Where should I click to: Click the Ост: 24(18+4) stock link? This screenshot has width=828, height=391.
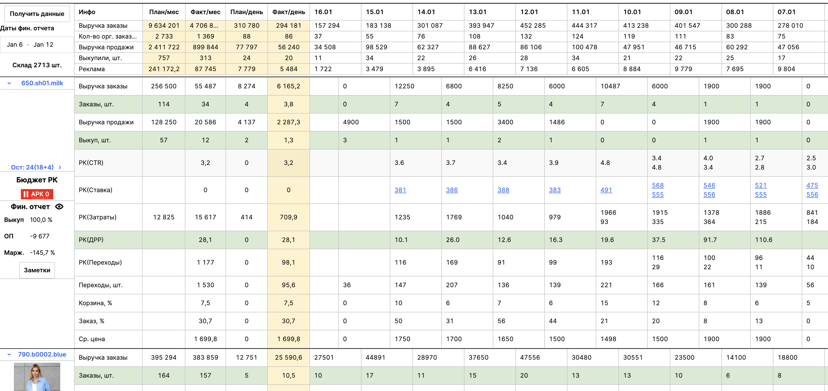32,167
